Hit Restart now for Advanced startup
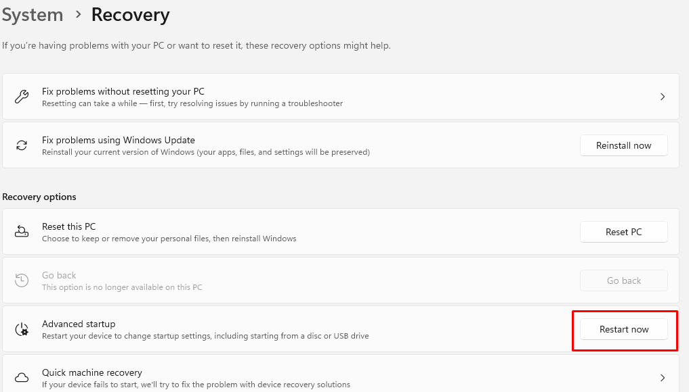Screen dimensions: 689x392 pyautogui.click(x=624, y=329)
